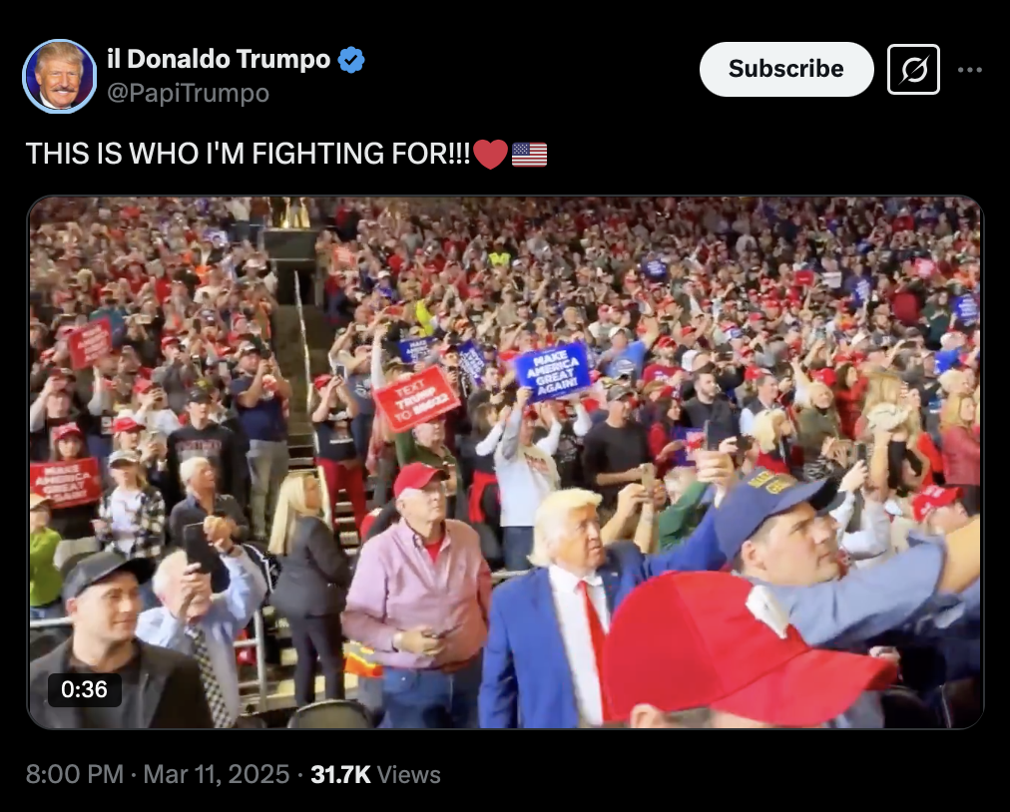View the 31.7K Views count
The width and height of the screenshot is (1010, 812).
coord(375,774)
